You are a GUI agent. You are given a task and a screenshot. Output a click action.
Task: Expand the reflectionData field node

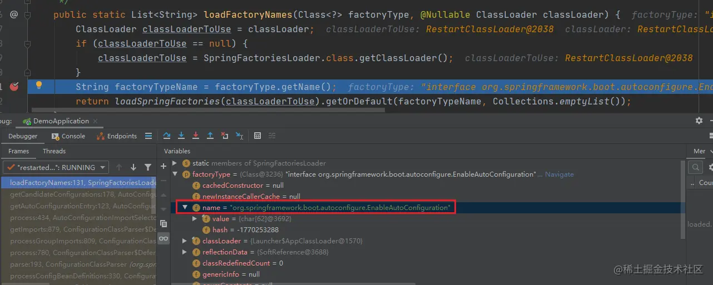pos(185,252)
